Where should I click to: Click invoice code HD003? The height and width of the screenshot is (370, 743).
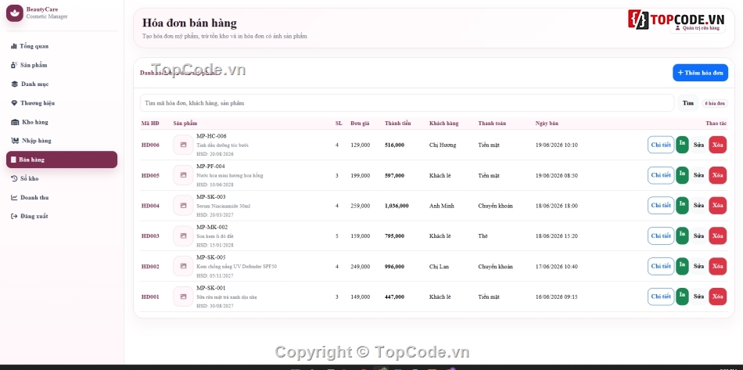tap(150, 236)
